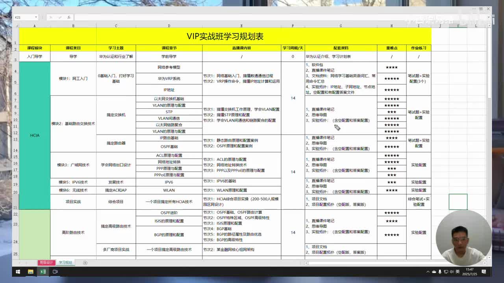Click the cell 华为VRP系统
The image size is (504, 283).
169,78
